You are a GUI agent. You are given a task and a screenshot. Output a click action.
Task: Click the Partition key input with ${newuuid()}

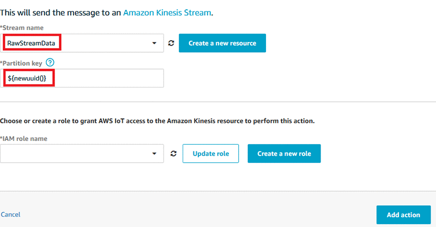(x=82, y=78)
